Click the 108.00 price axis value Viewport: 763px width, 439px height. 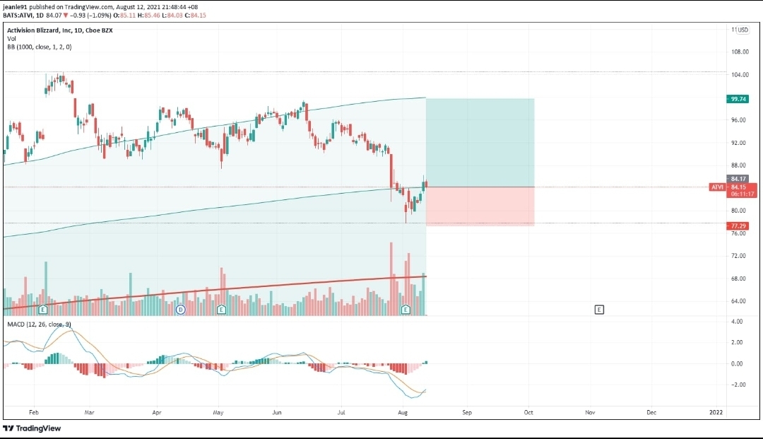click(740, 52)
